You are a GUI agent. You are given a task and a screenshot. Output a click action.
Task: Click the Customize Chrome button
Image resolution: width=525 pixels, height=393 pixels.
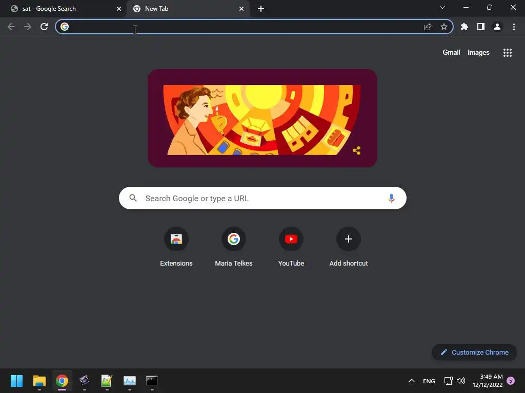click(474, 352)
